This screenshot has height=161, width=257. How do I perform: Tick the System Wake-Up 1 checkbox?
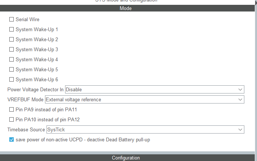pyautogui.click(x=12, y=29)
